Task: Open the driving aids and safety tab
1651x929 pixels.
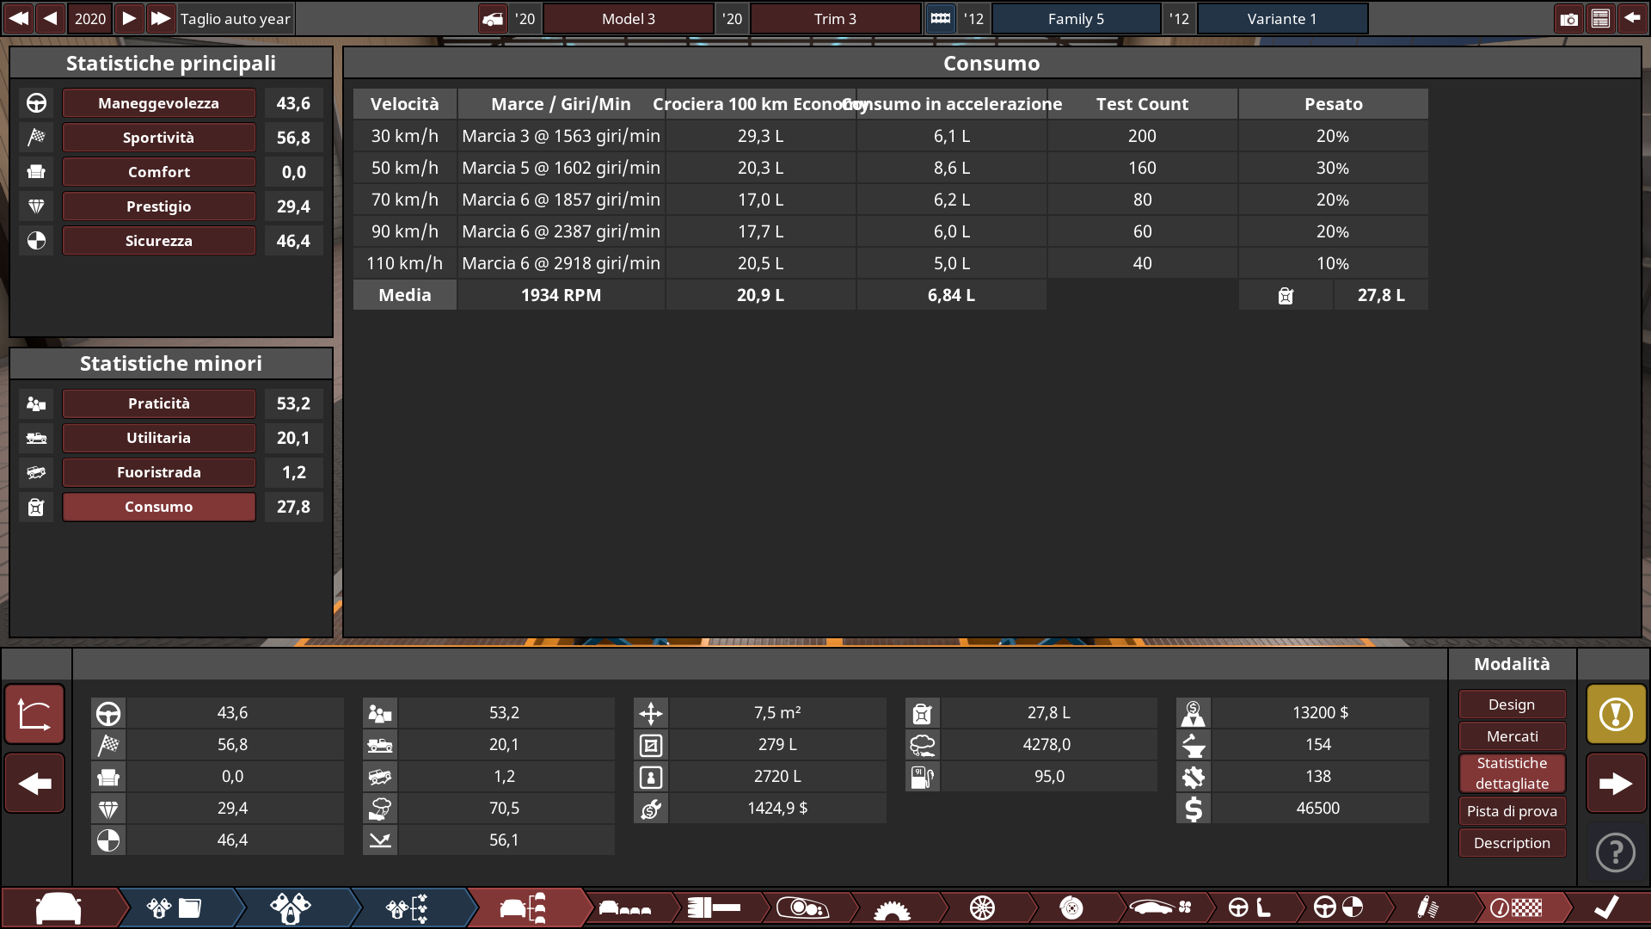Action: click(1338, 908)
